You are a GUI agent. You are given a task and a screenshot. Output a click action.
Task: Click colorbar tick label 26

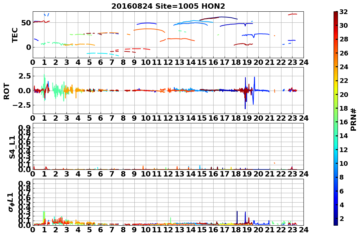pyautogui.click(x=344, y=53)
